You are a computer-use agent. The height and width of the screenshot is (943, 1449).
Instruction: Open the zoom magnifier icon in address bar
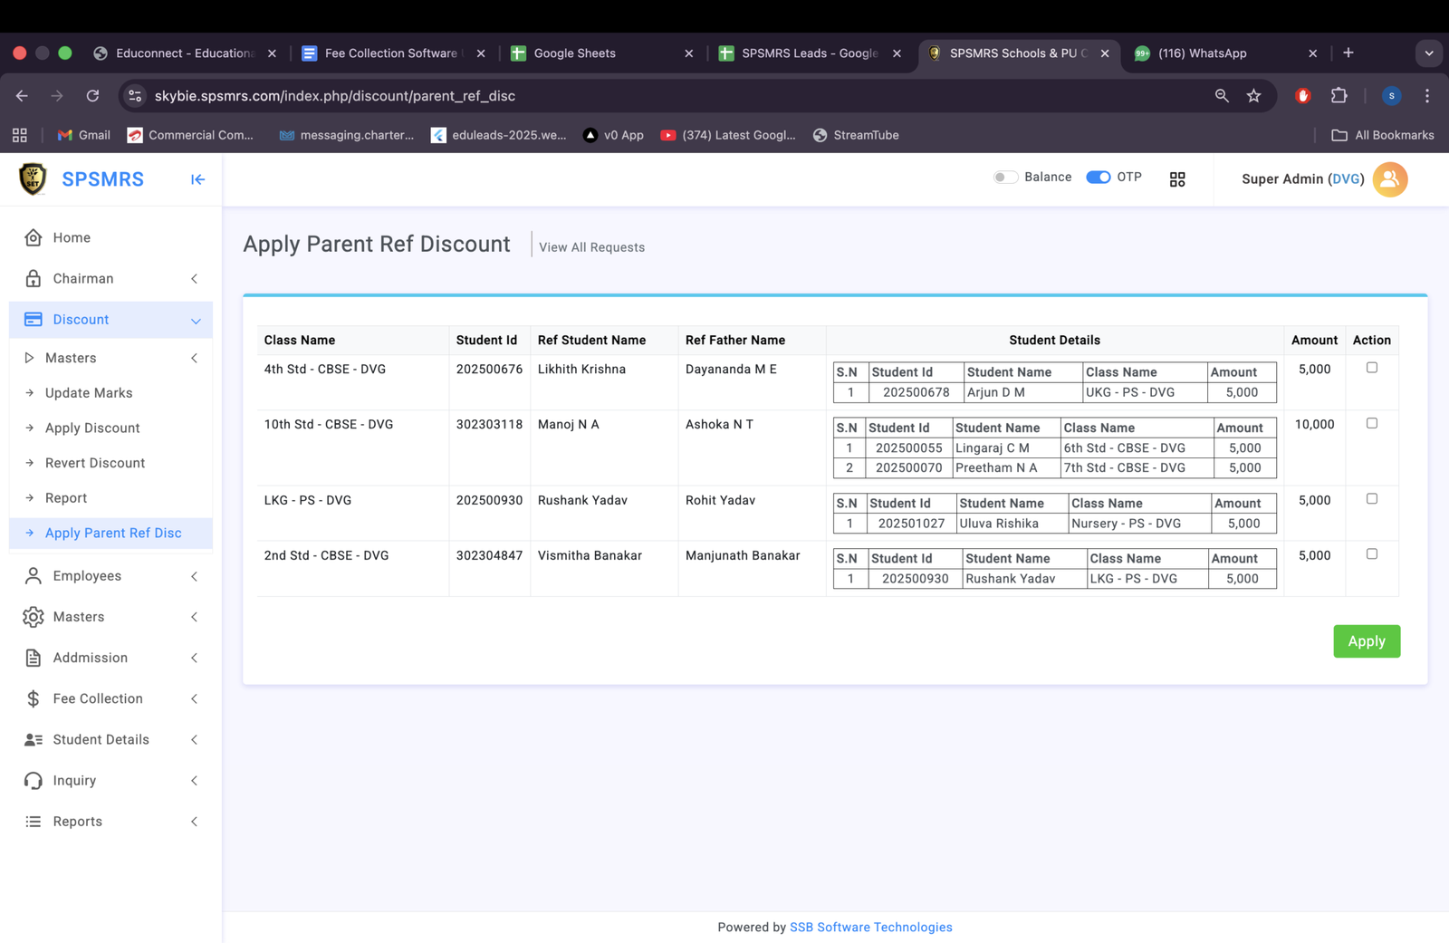(x=1222, y=96)
